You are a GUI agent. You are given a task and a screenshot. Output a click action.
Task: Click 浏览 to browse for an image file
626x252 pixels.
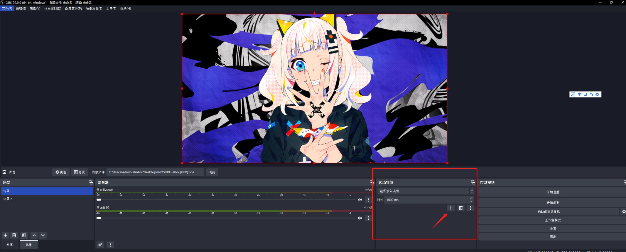pos(212,172)
